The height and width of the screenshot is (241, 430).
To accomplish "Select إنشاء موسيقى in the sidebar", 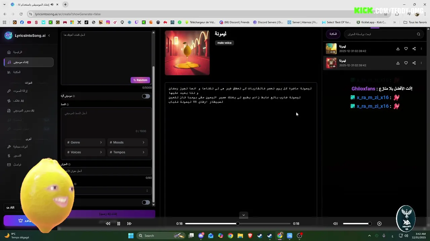I will pos(29,62).
